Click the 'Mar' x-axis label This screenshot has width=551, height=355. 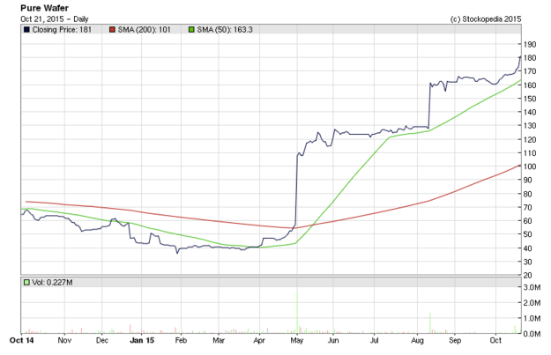[219, 340]
